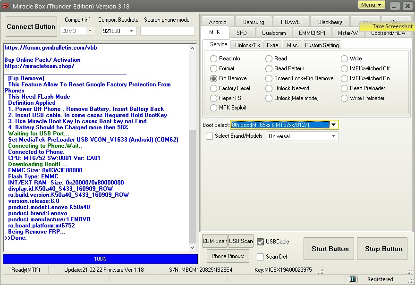Viewport: 415px width, 285px height.
Task: Open the Qualcomm tab
Action: (274, 33)
